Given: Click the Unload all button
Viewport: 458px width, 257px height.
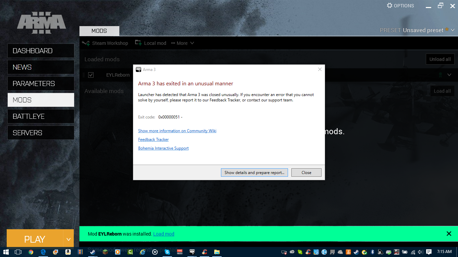Looking at the screenshot, I should (440, 59).
